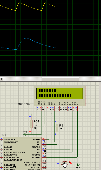Click pin number 40 on U1
This screenshot has width=101, height=170.
[45, 156]
